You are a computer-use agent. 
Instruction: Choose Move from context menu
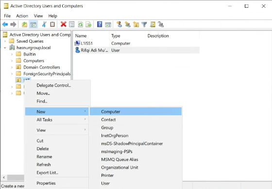point(57,93)
